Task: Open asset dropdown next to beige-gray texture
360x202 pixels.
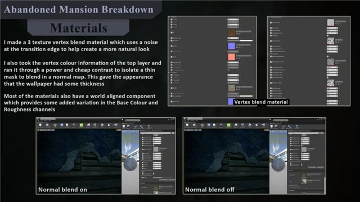Action: pos(244,87)
